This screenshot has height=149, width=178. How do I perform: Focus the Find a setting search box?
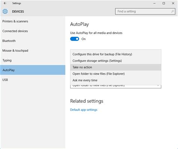tap(145, 11)
